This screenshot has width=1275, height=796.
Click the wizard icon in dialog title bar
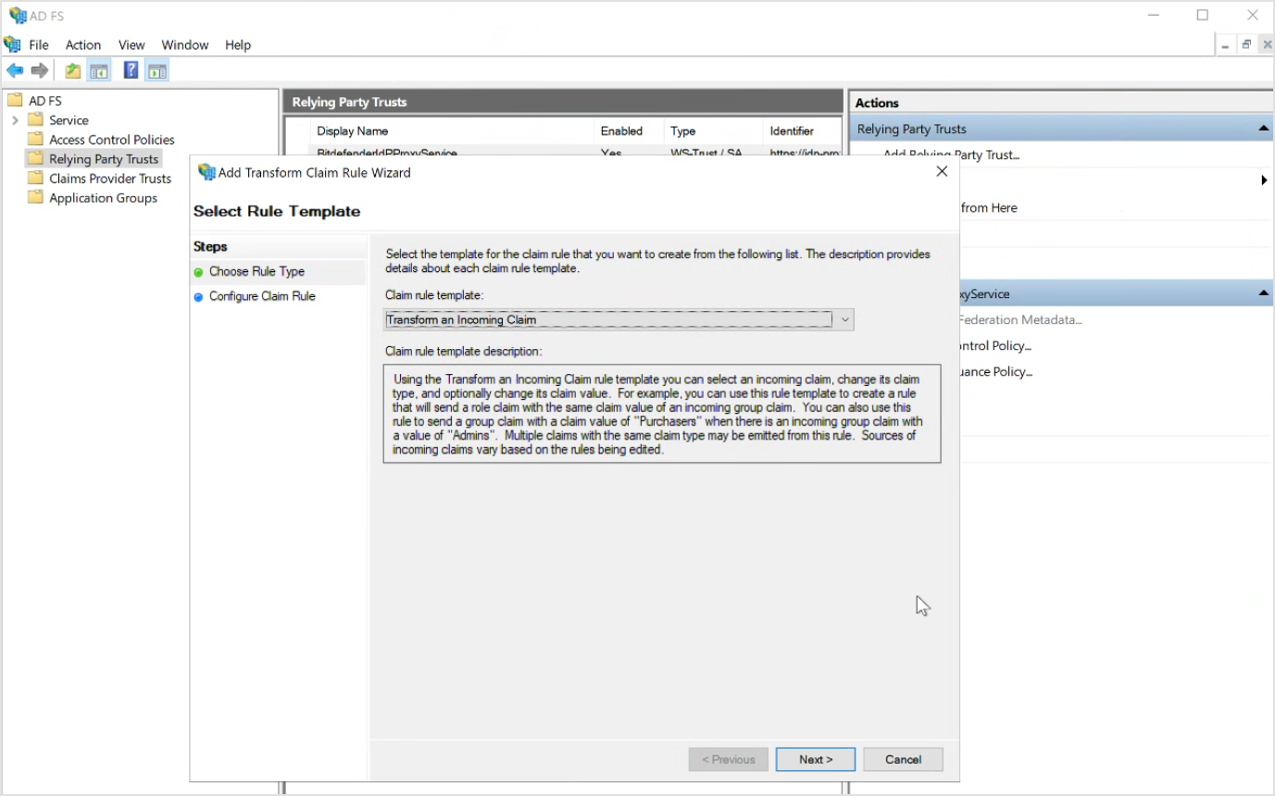pyautogui.click(x=206, y=172)
